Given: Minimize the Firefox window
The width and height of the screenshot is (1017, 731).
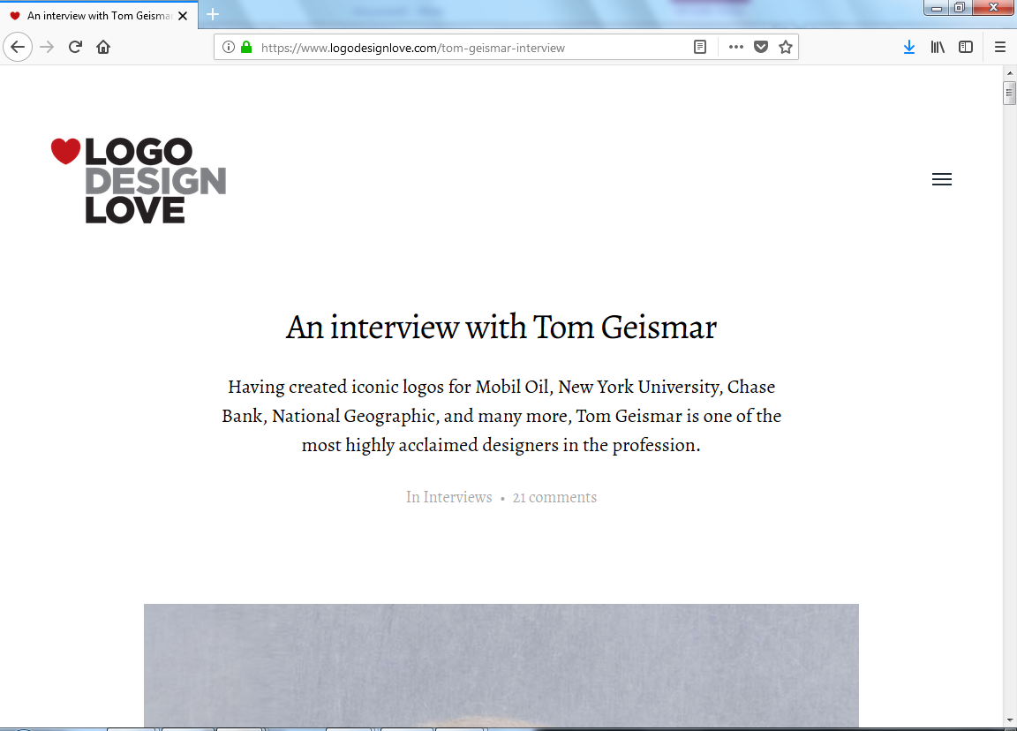Looking at the screenshot, I should pyautogui.click(x=937, y=8).
